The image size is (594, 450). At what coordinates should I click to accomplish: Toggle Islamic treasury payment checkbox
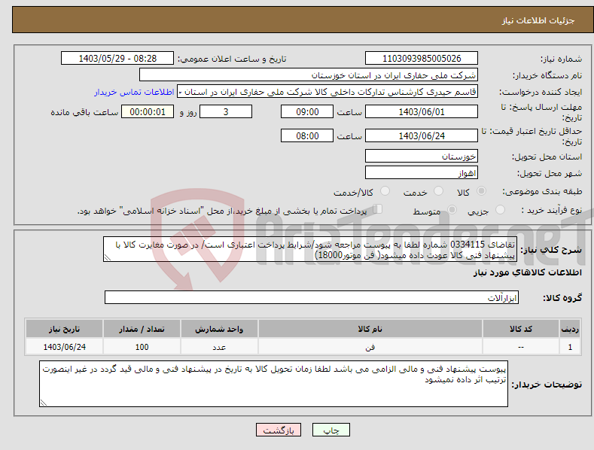pos(378,209)
